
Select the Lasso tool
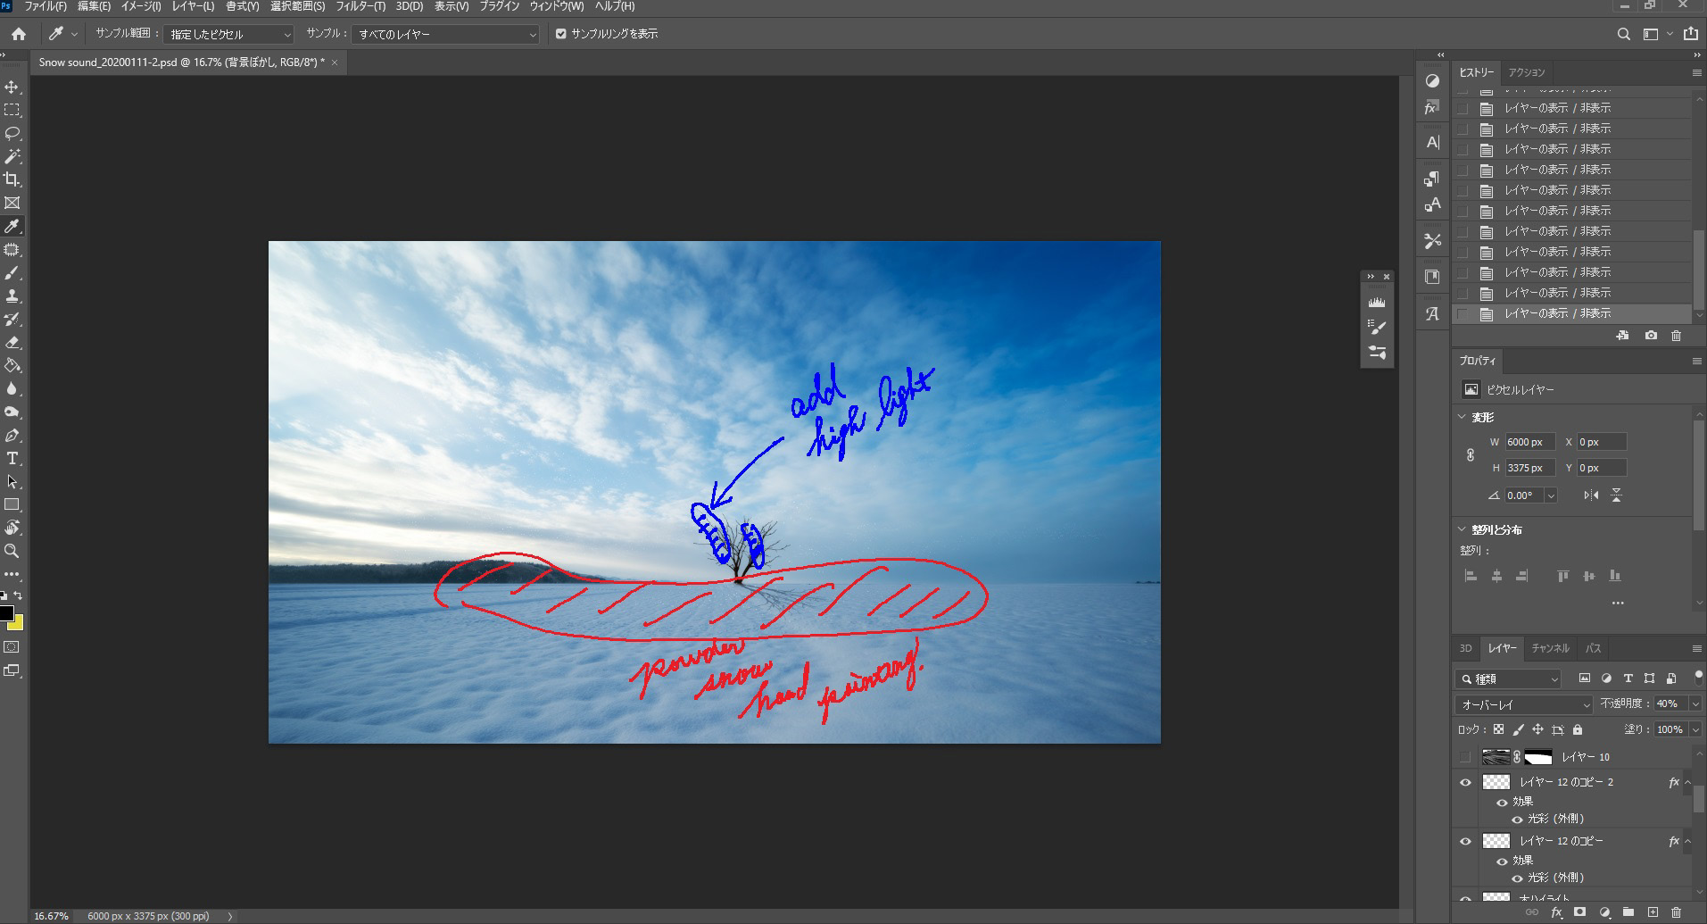12,134
